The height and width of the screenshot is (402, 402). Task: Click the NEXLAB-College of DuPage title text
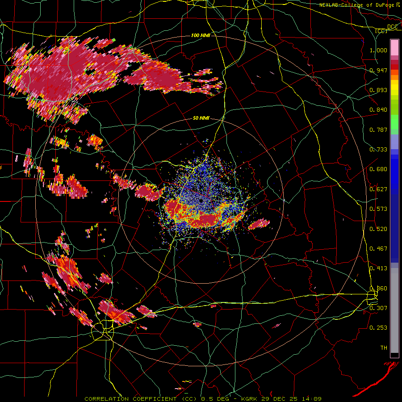coord(357,5)
